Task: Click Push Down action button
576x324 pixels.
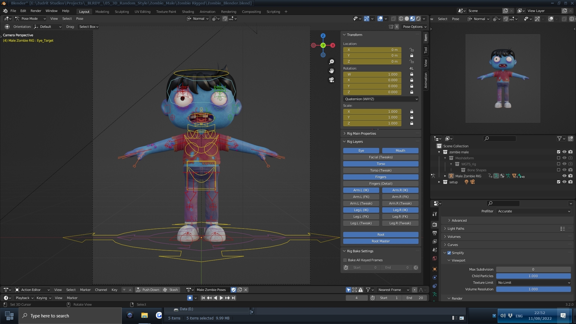Action: (148, 290)
